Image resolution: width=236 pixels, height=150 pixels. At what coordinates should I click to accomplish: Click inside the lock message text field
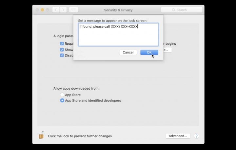click(x=118, y=35)
